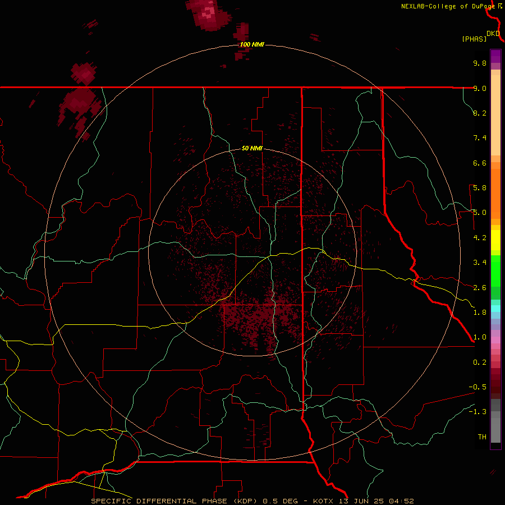505x505 pixels.
Task: Click the 0.2 scale value
Action: tap(480, 362)
